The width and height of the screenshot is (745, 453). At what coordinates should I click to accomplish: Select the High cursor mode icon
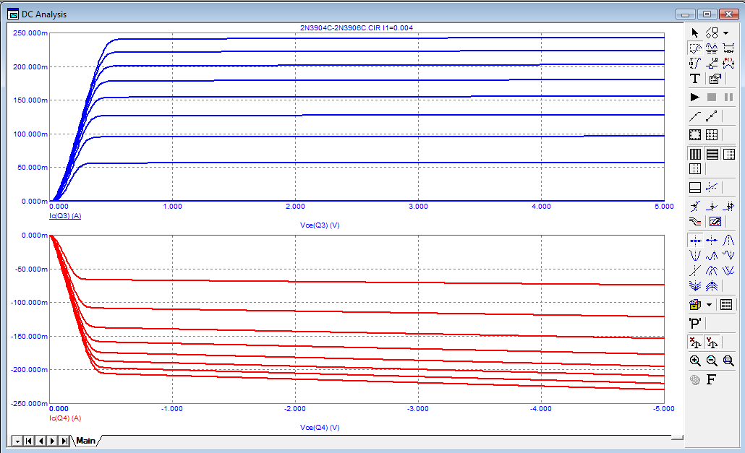tap(712, 256)
